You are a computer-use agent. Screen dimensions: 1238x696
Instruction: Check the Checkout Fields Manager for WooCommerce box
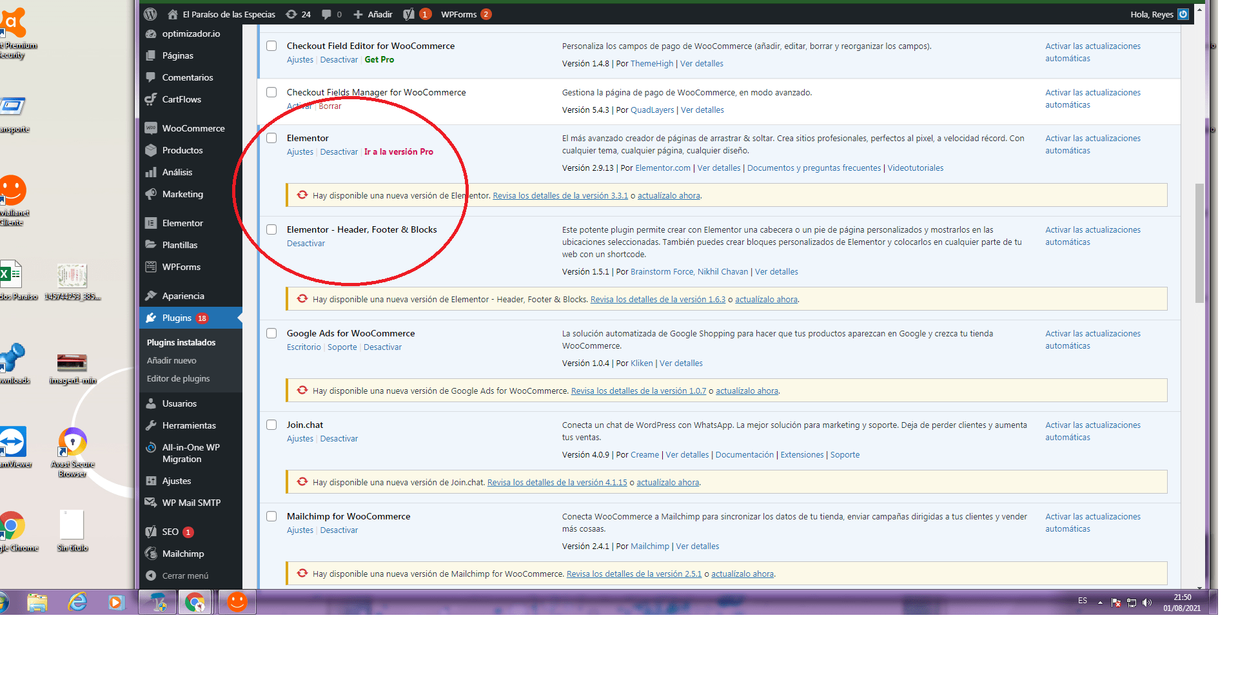[x=271, y=92]
